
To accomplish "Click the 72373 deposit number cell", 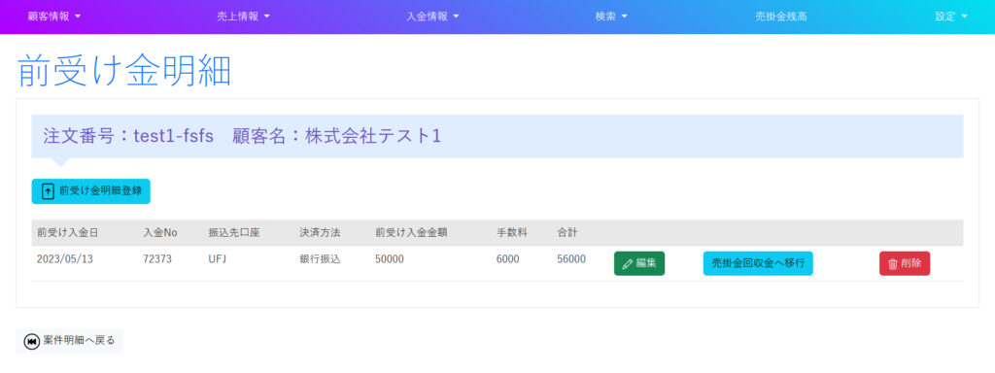I will click(x=157, y=259).
